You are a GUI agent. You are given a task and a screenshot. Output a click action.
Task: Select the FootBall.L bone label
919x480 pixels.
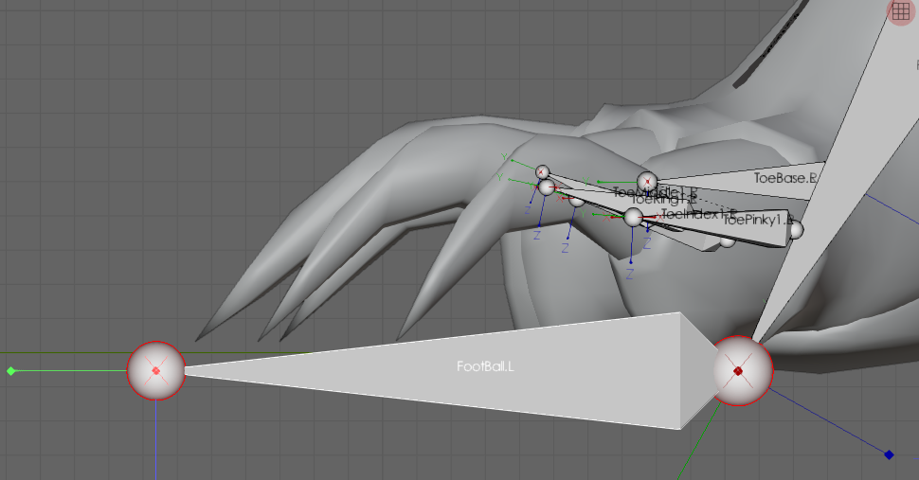pos(485,366)
